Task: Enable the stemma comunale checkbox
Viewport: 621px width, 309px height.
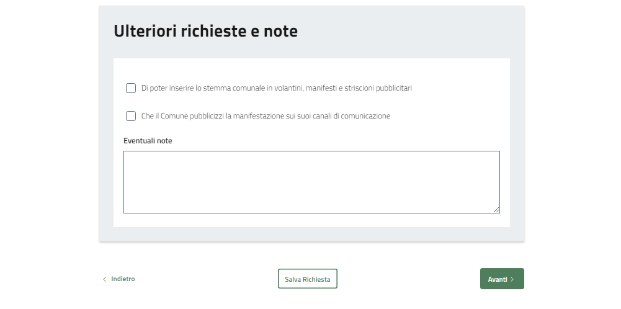Action: point(131,88)
